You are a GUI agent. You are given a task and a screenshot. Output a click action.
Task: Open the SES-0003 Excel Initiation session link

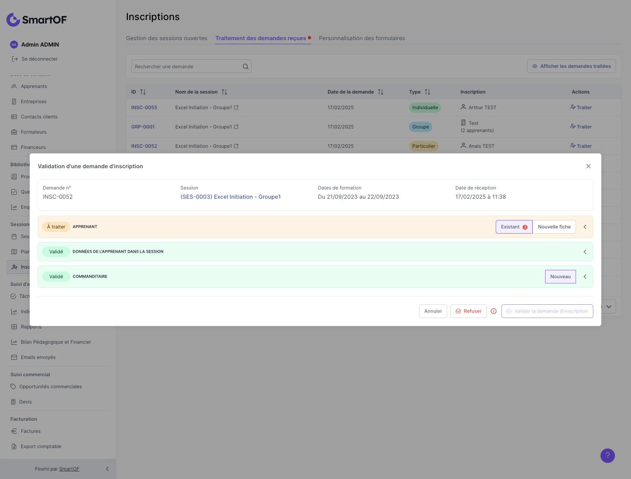[230, 197]
